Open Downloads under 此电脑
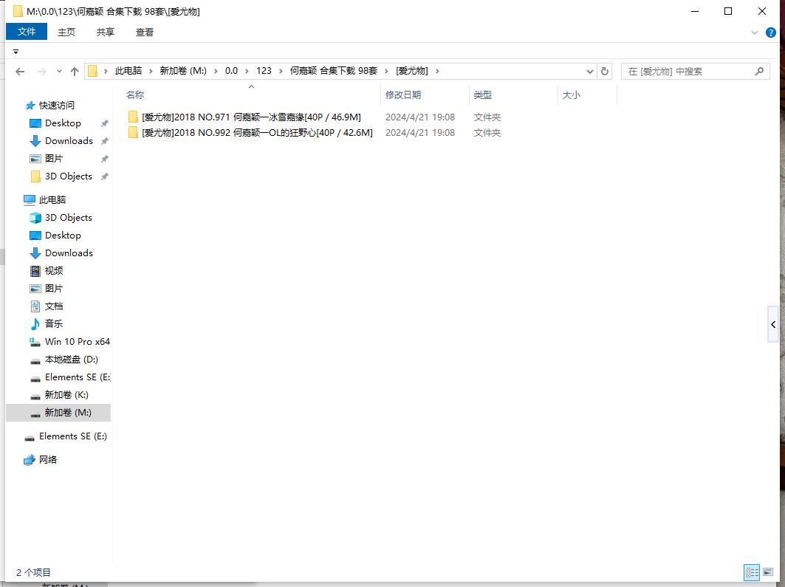785x587 pixels. [x=69, y=253]
